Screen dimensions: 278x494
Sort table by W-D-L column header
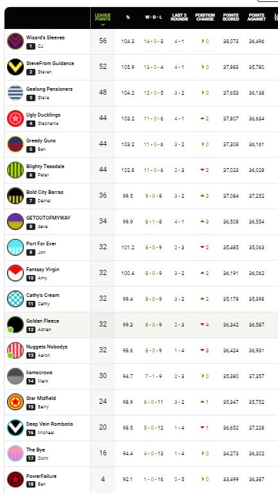click(x=154, y=17)
